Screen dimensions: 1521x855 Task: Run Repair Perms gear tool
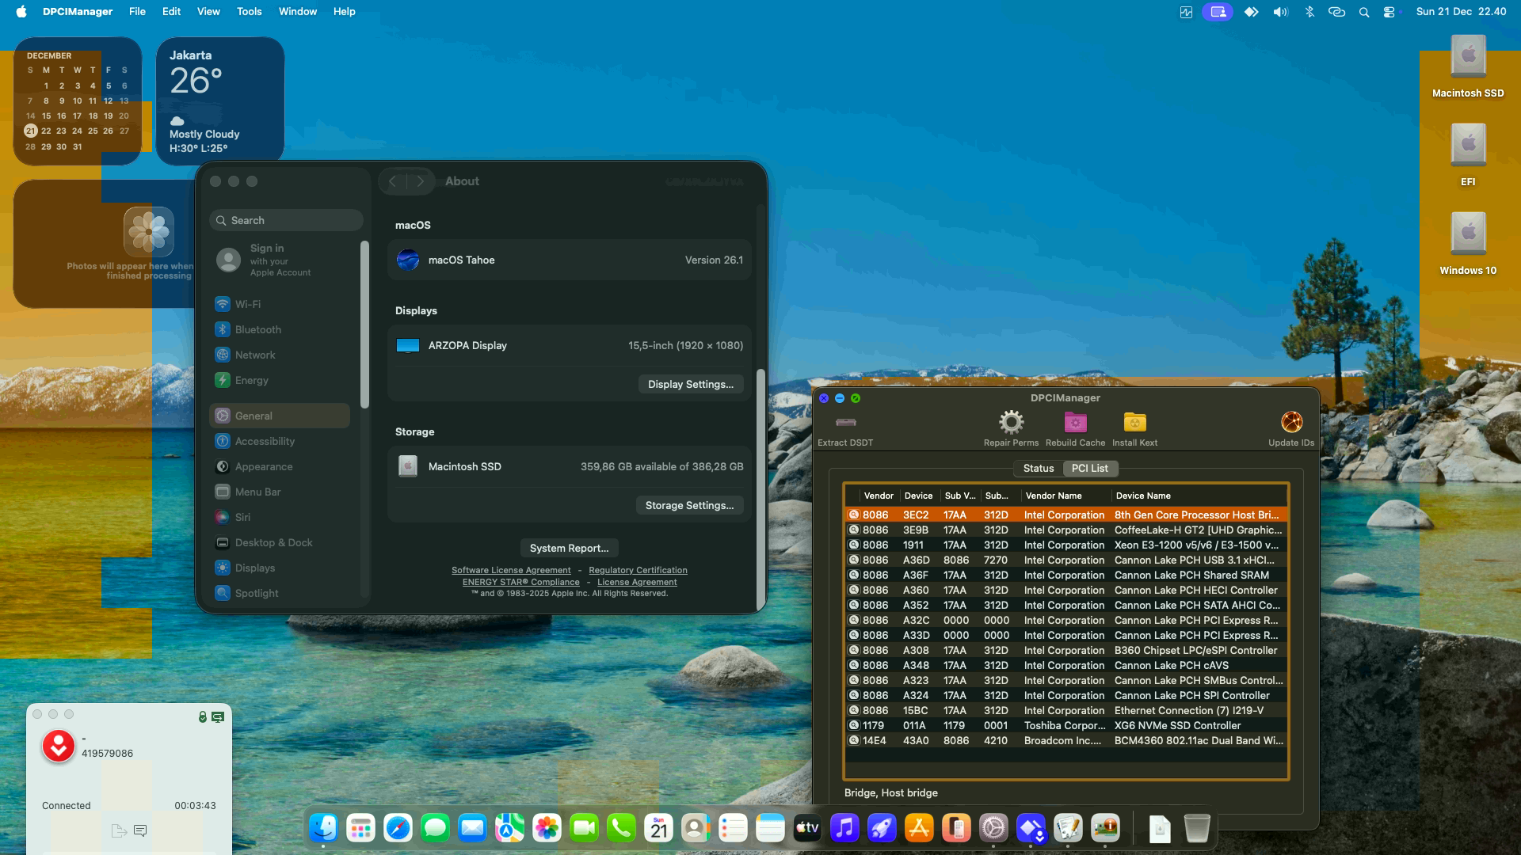point(1011,429)
